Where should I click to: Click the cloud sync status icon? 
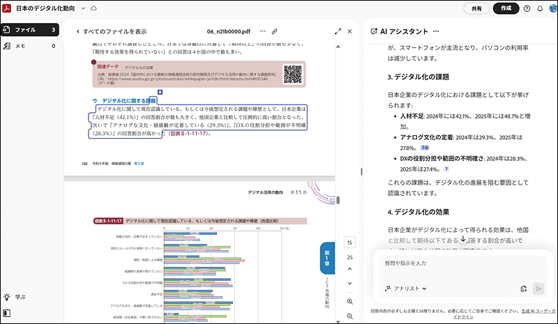tap(94, 8)
